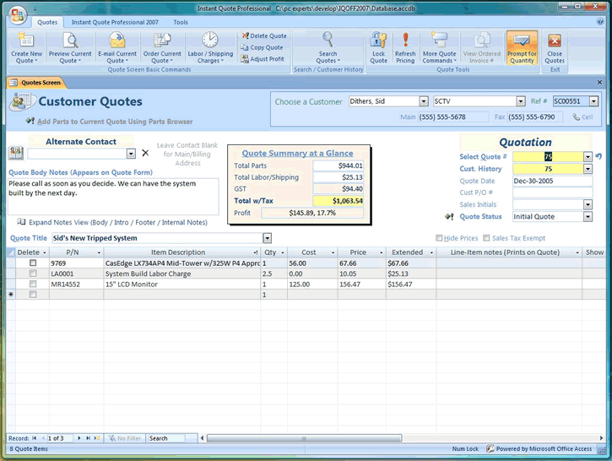
Task: Click the Close Quotes icon
Action: pos(555,46)
